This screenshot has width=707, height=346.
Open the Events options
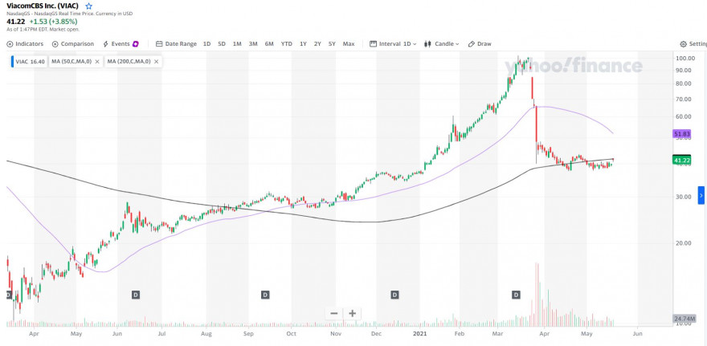point(121,43)
